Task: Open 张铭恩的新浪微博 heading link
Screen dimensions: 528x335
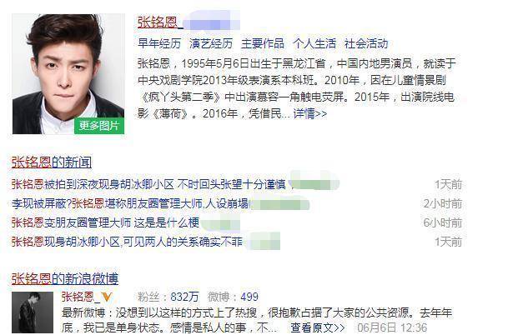Action: (65, 279)
